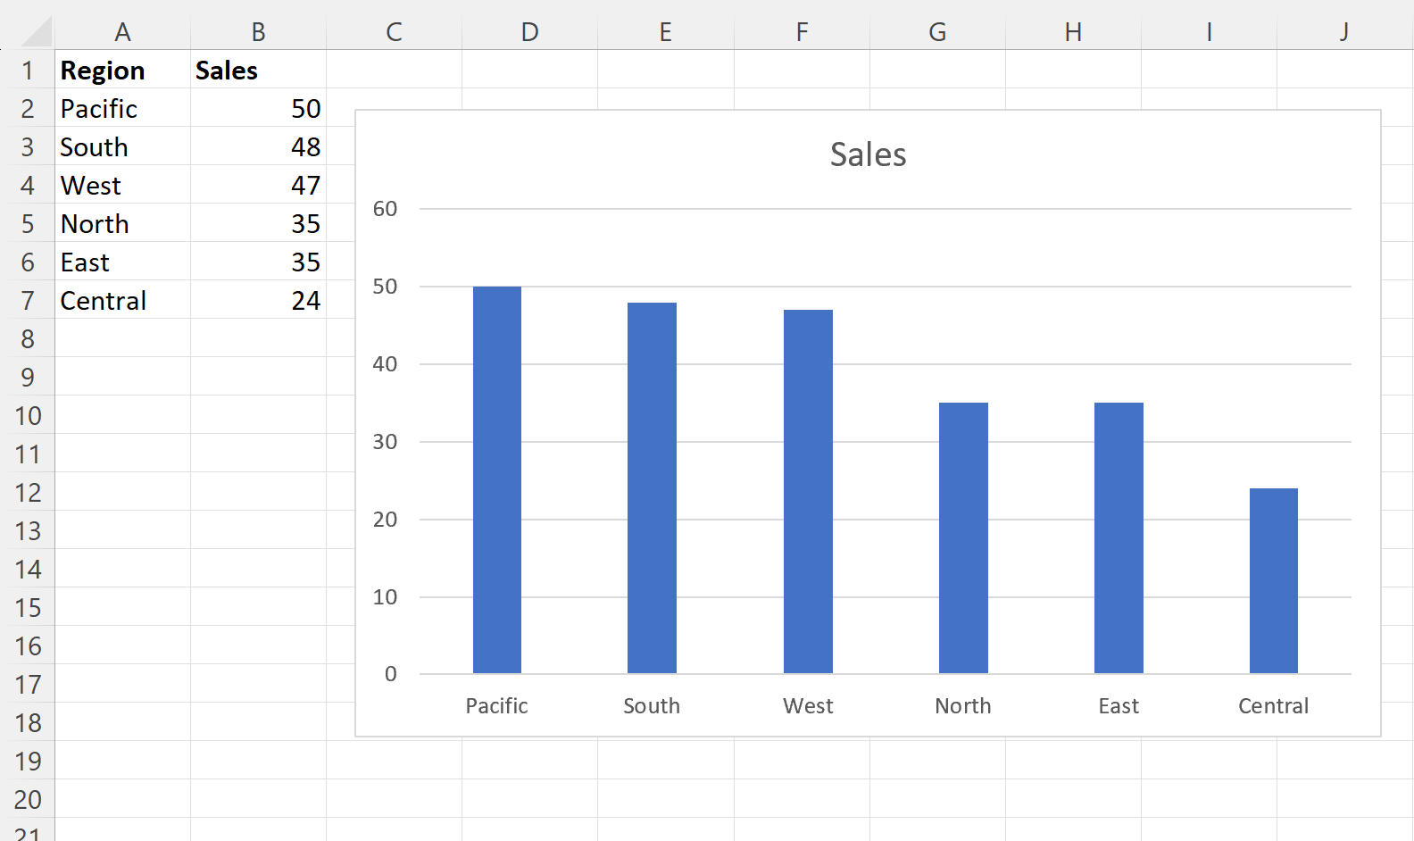Image resolution: width=1414 pixels, height=841 pixels.
Task: Click the West bar in the chart
Action: point(808,492)
